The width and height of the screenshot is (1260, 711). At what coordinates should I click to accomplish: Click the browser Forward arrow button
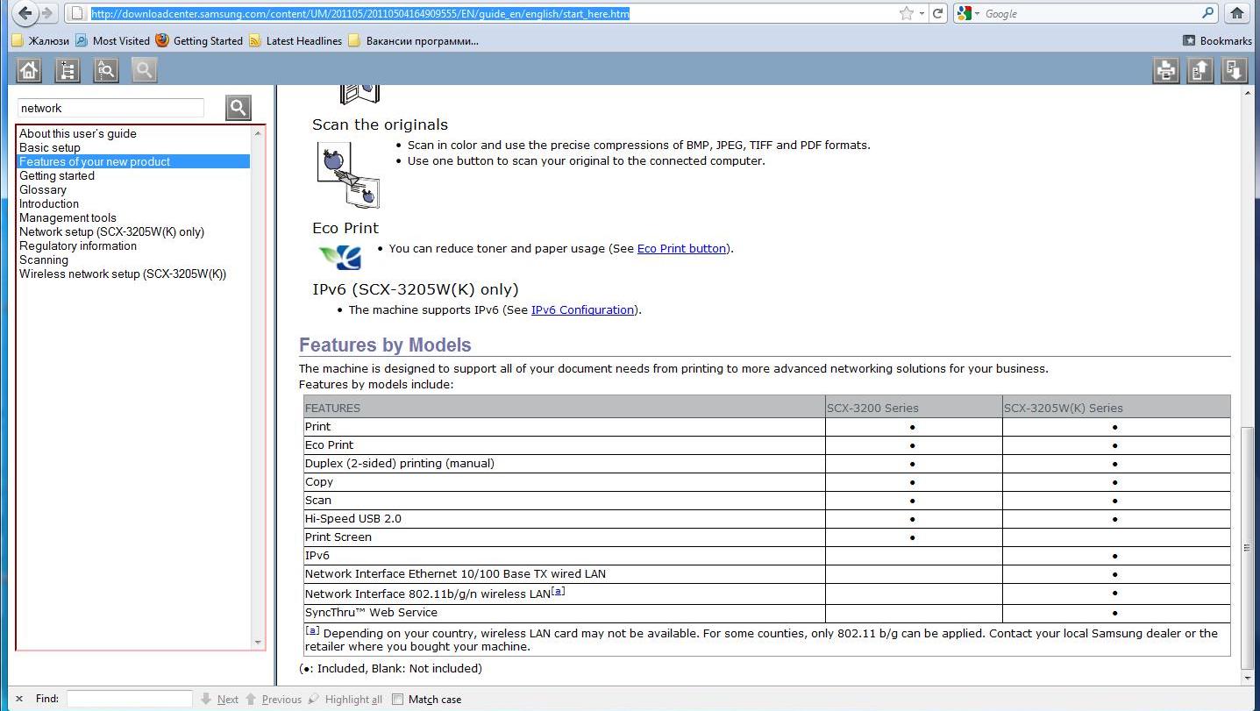[47, 13]
